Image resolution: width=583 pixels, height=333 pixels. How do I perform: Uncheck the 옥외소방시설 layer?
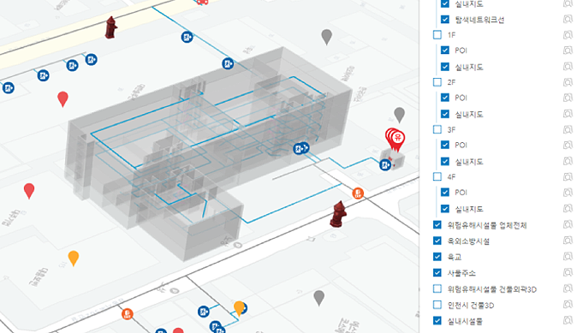click(437, 241)
